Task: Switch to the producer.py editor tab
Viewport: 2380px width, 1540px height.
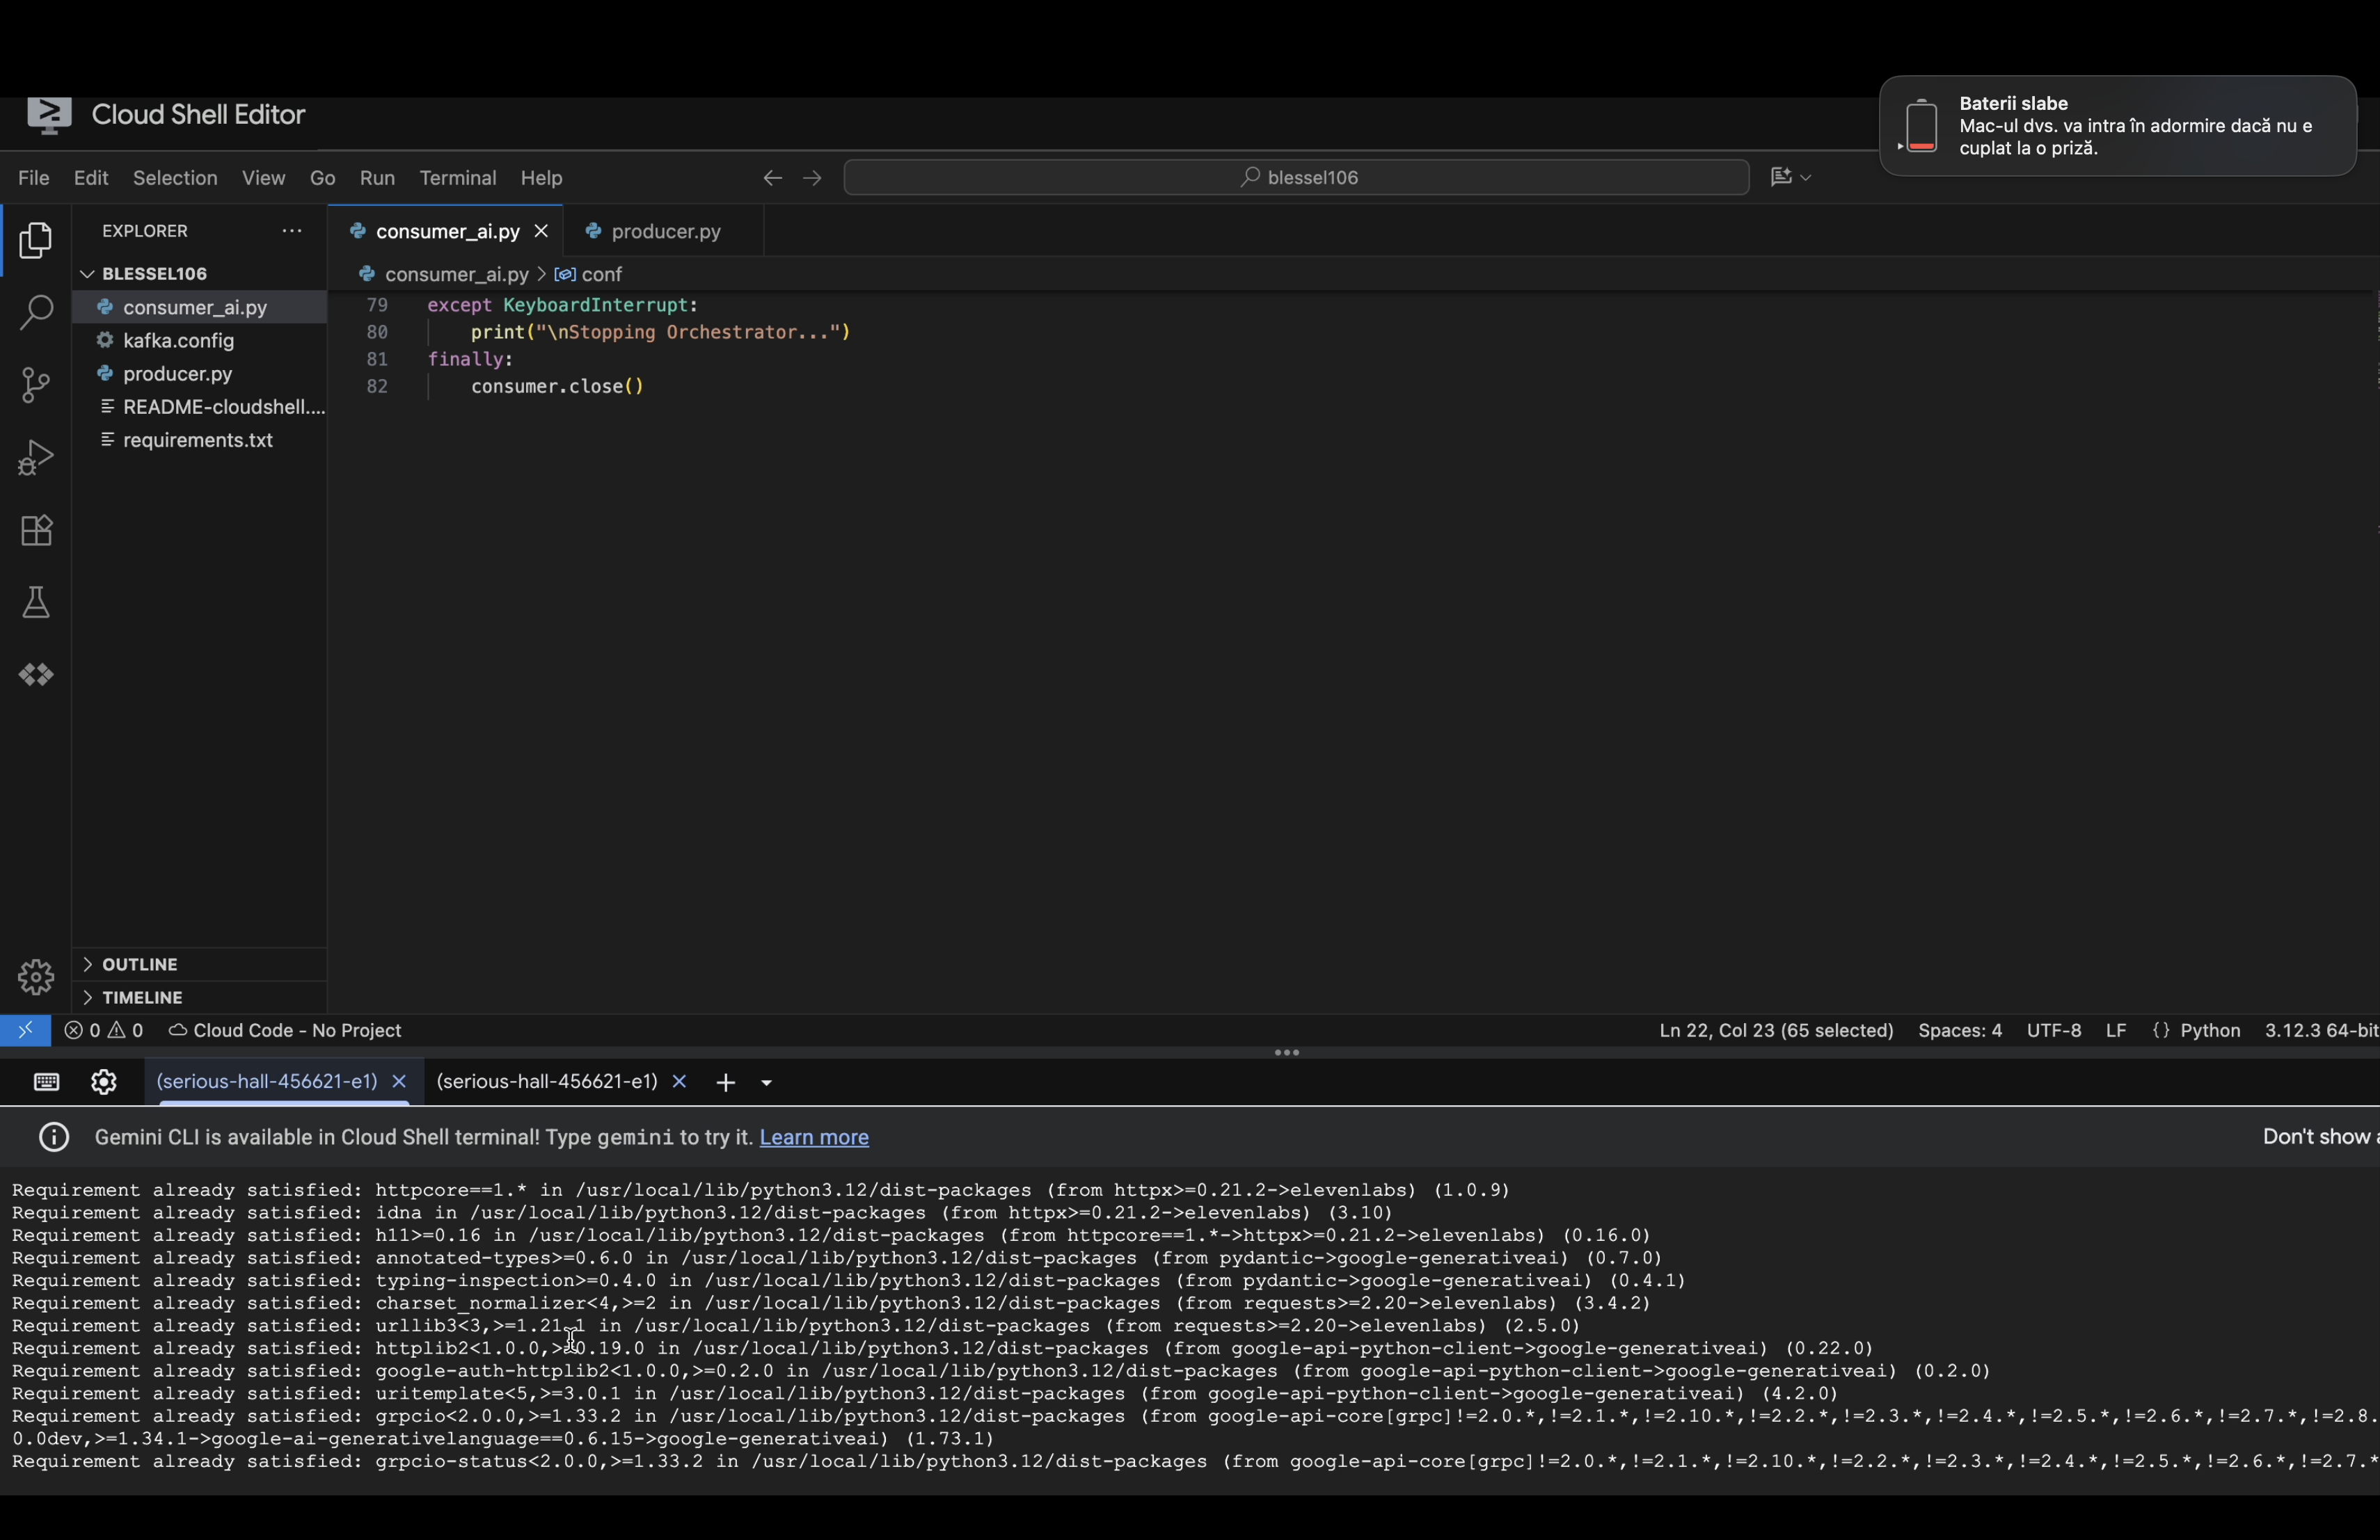Action: point(665,232)
